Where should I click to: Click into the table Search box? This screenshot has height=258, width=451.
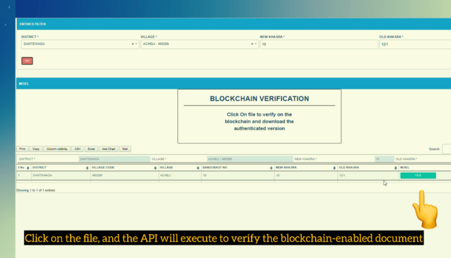coord(446,149)
